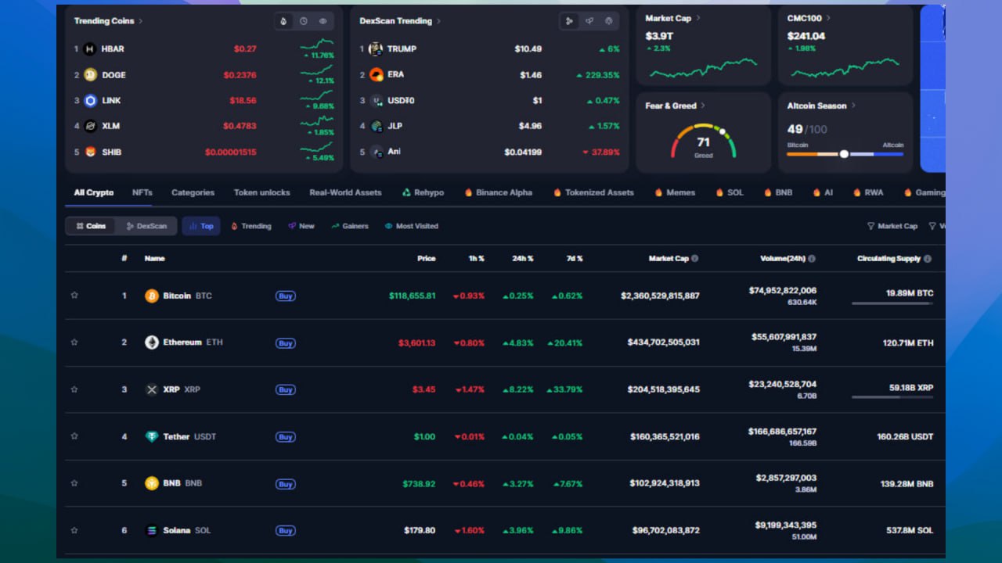Click the TRUMP token logo
This screenshot has height=563, width=1002.
376,48
